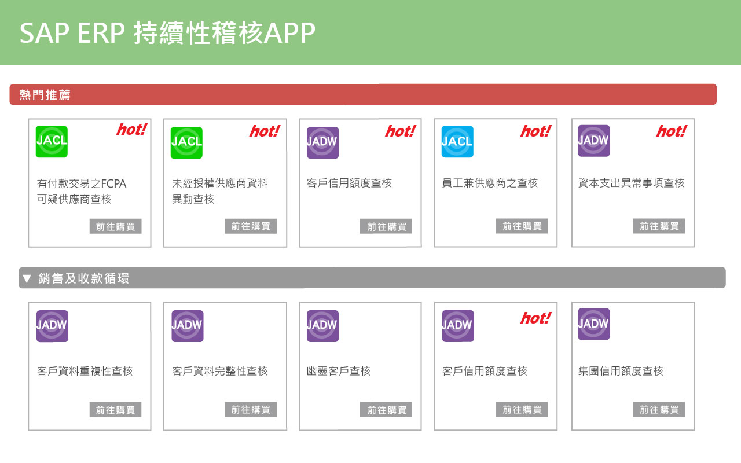Click the JADW icon on 集團信用額度查核
The width and height of the screenshot is (741, 463).
click(x=593, y=324)
